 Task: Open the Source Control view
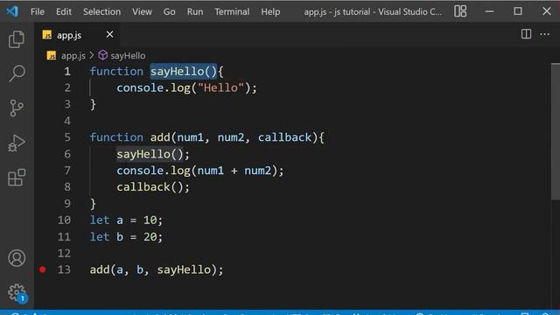pyautogui.click(x=17, y=108)
